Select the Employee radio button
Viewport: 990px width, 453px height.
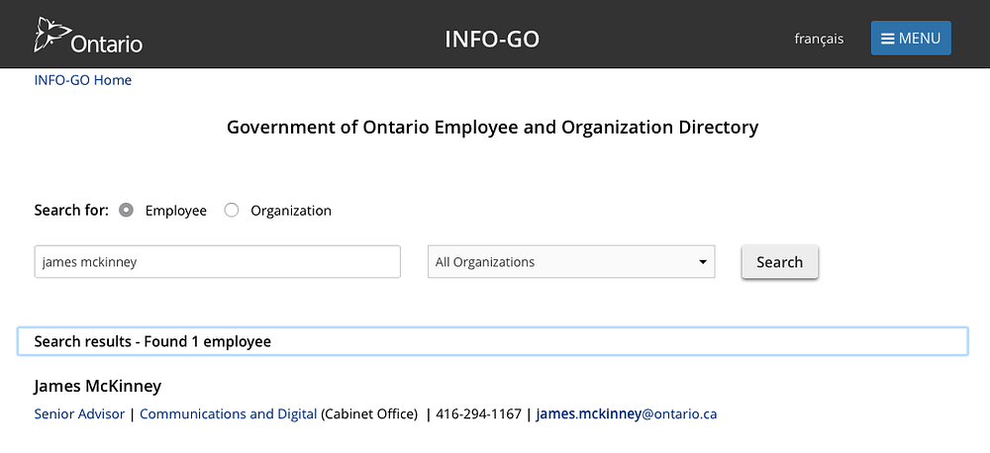(x=127, y=210)
